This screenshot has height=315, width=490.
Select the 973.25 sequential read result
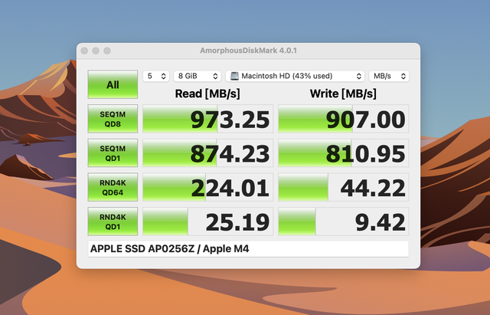[x=207, y=119]
